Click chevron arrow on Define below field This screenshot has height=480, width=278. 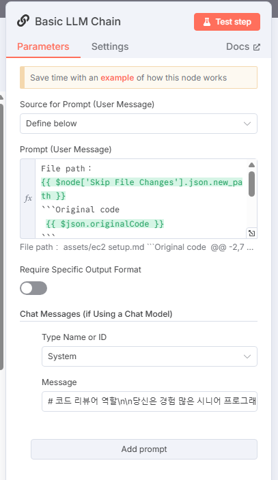coord(247,124)
